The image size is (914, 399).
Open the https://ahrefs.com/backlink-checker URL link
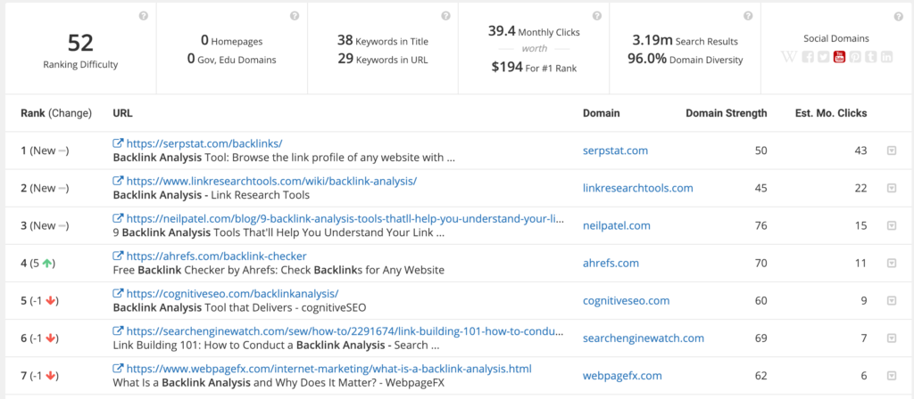click(x=216, y=256)
